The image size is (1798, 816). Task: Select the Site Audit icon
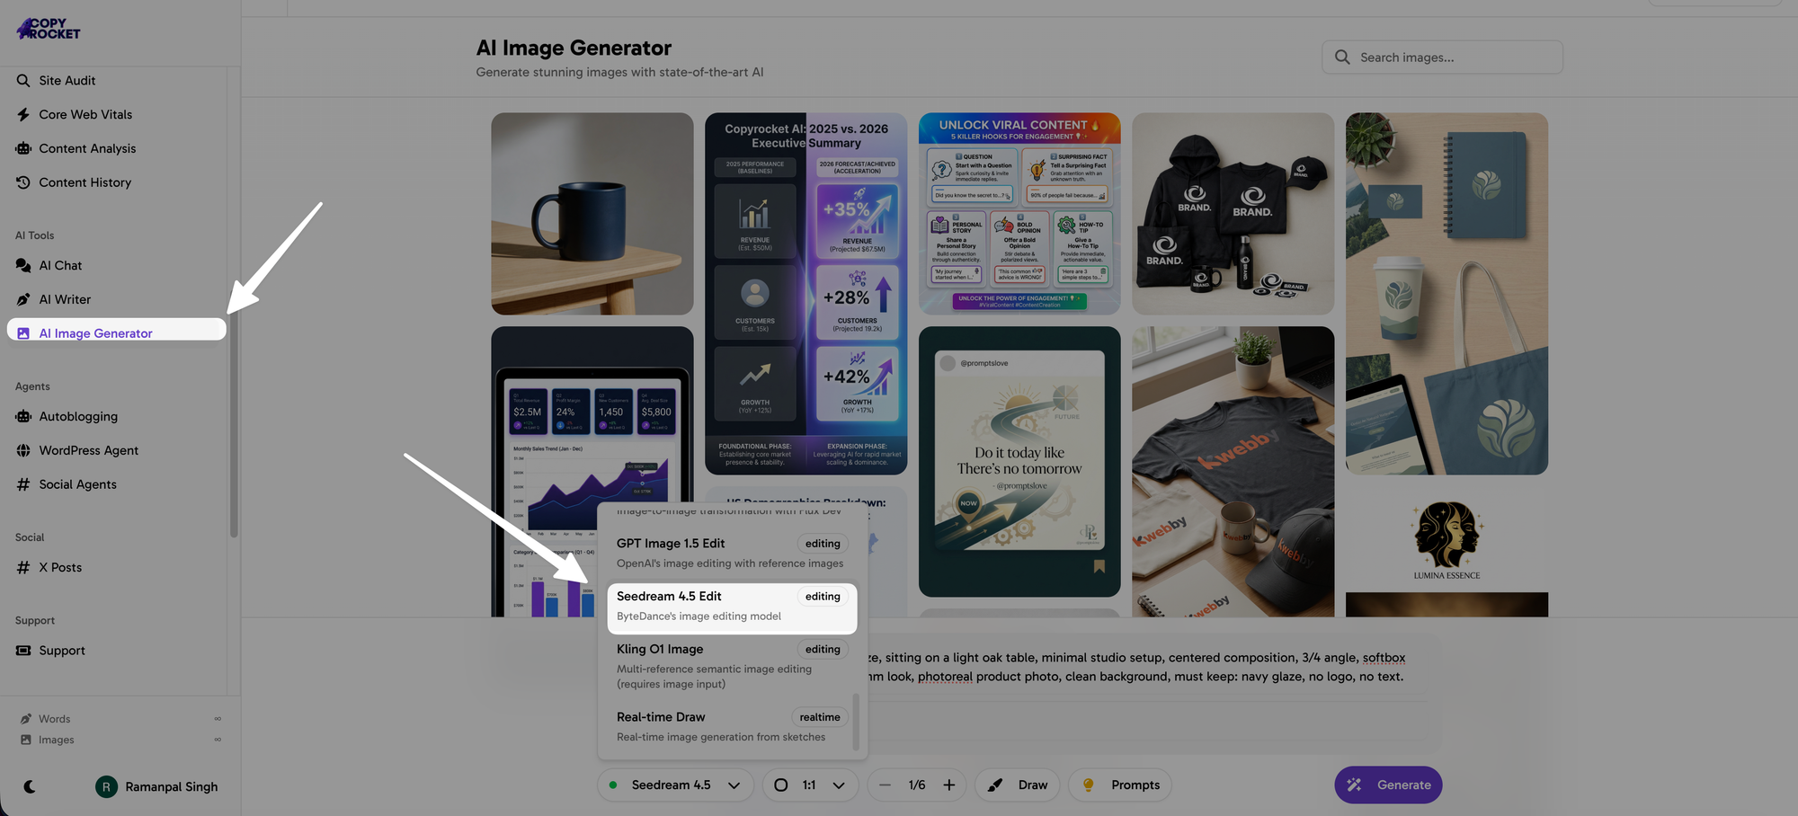click(x=22, y=80)
